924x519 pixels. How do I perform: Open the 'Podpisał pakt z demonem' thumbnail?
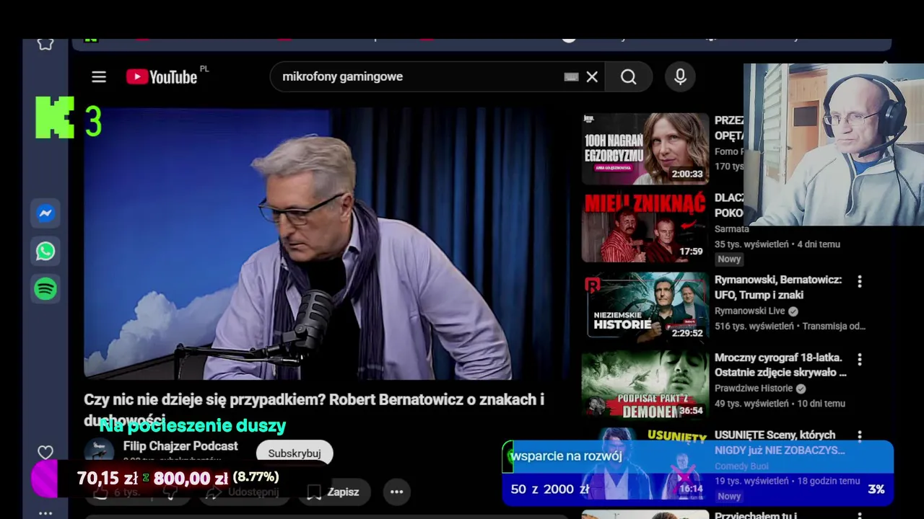[x=645, y=384]
